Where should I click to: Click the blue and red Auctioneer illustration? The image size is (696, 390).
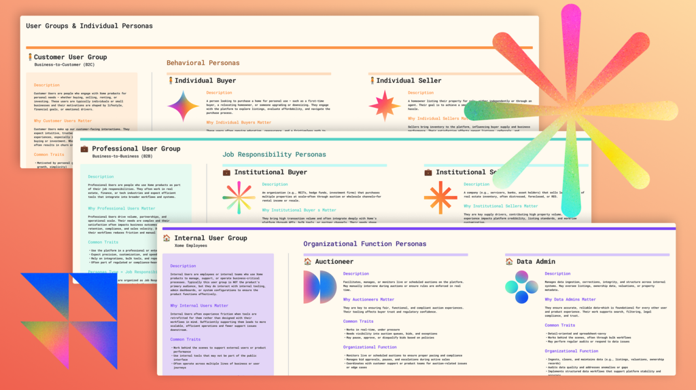(x=319, y=287)
